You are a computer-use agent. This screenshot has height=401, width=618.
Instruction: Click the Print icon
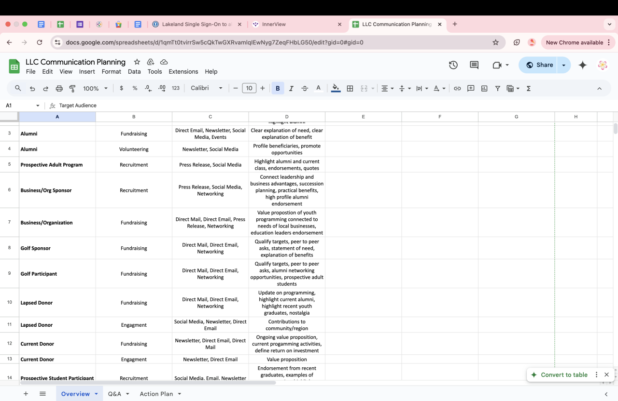[59, 89]
